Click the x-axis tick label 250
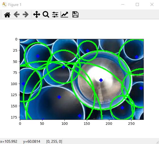The image size is (159, 144). click(131, 124)
